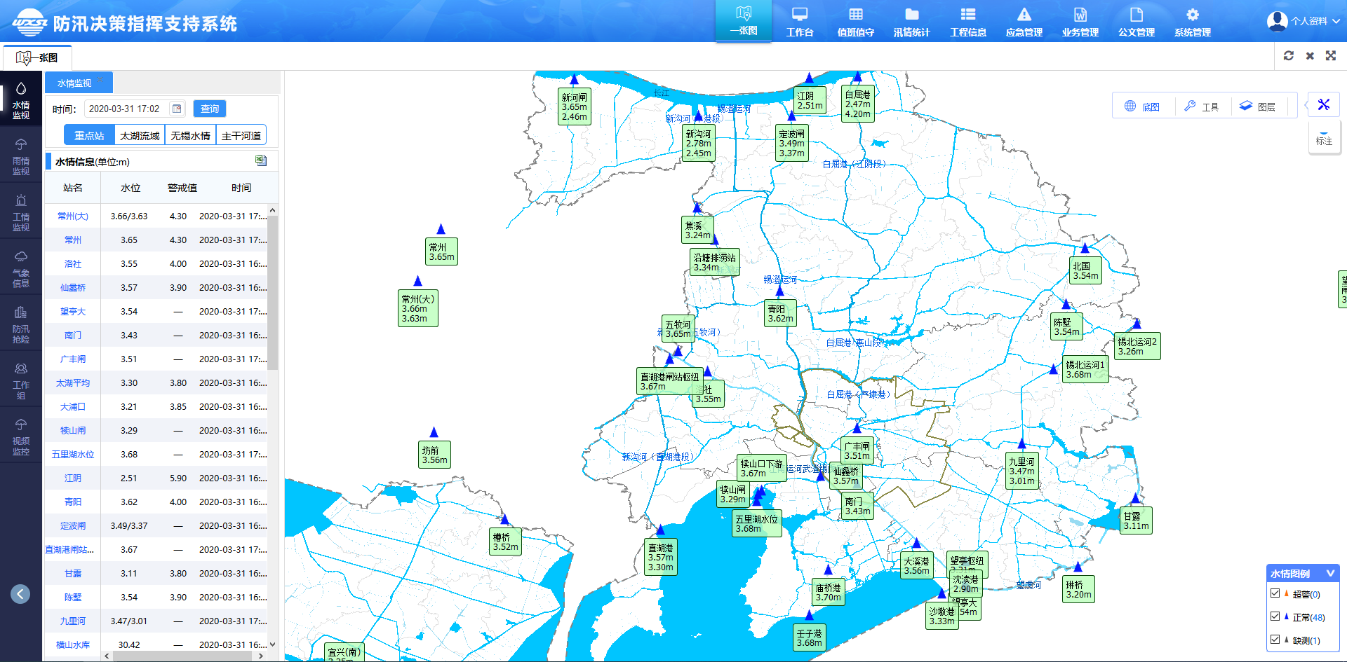Screen dimensions: 1347x662
Task: Open the 图层 layers dropdown
Action: click(1258, 106)
